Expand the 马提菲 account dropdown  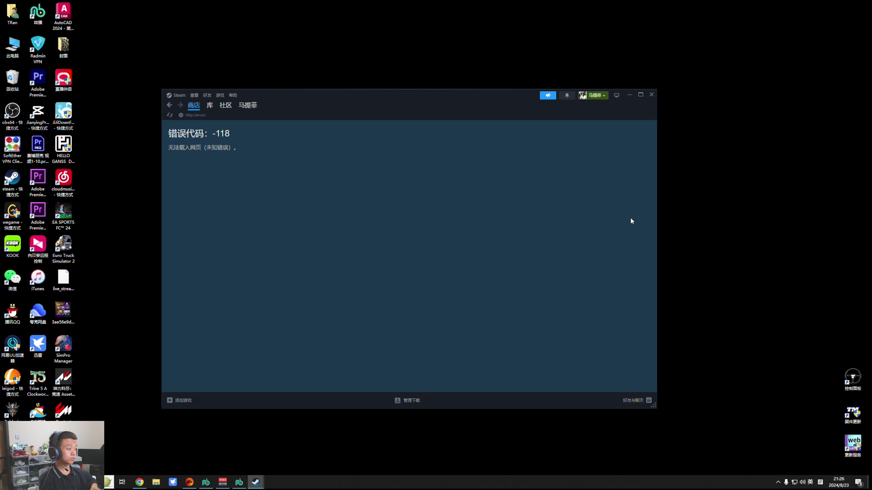point(593,95)
